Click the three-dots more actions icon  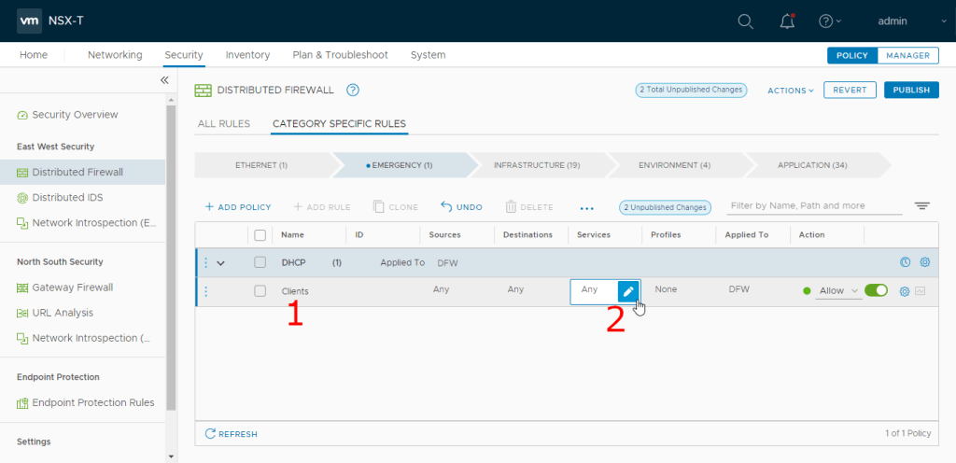(x=586, y=207)
